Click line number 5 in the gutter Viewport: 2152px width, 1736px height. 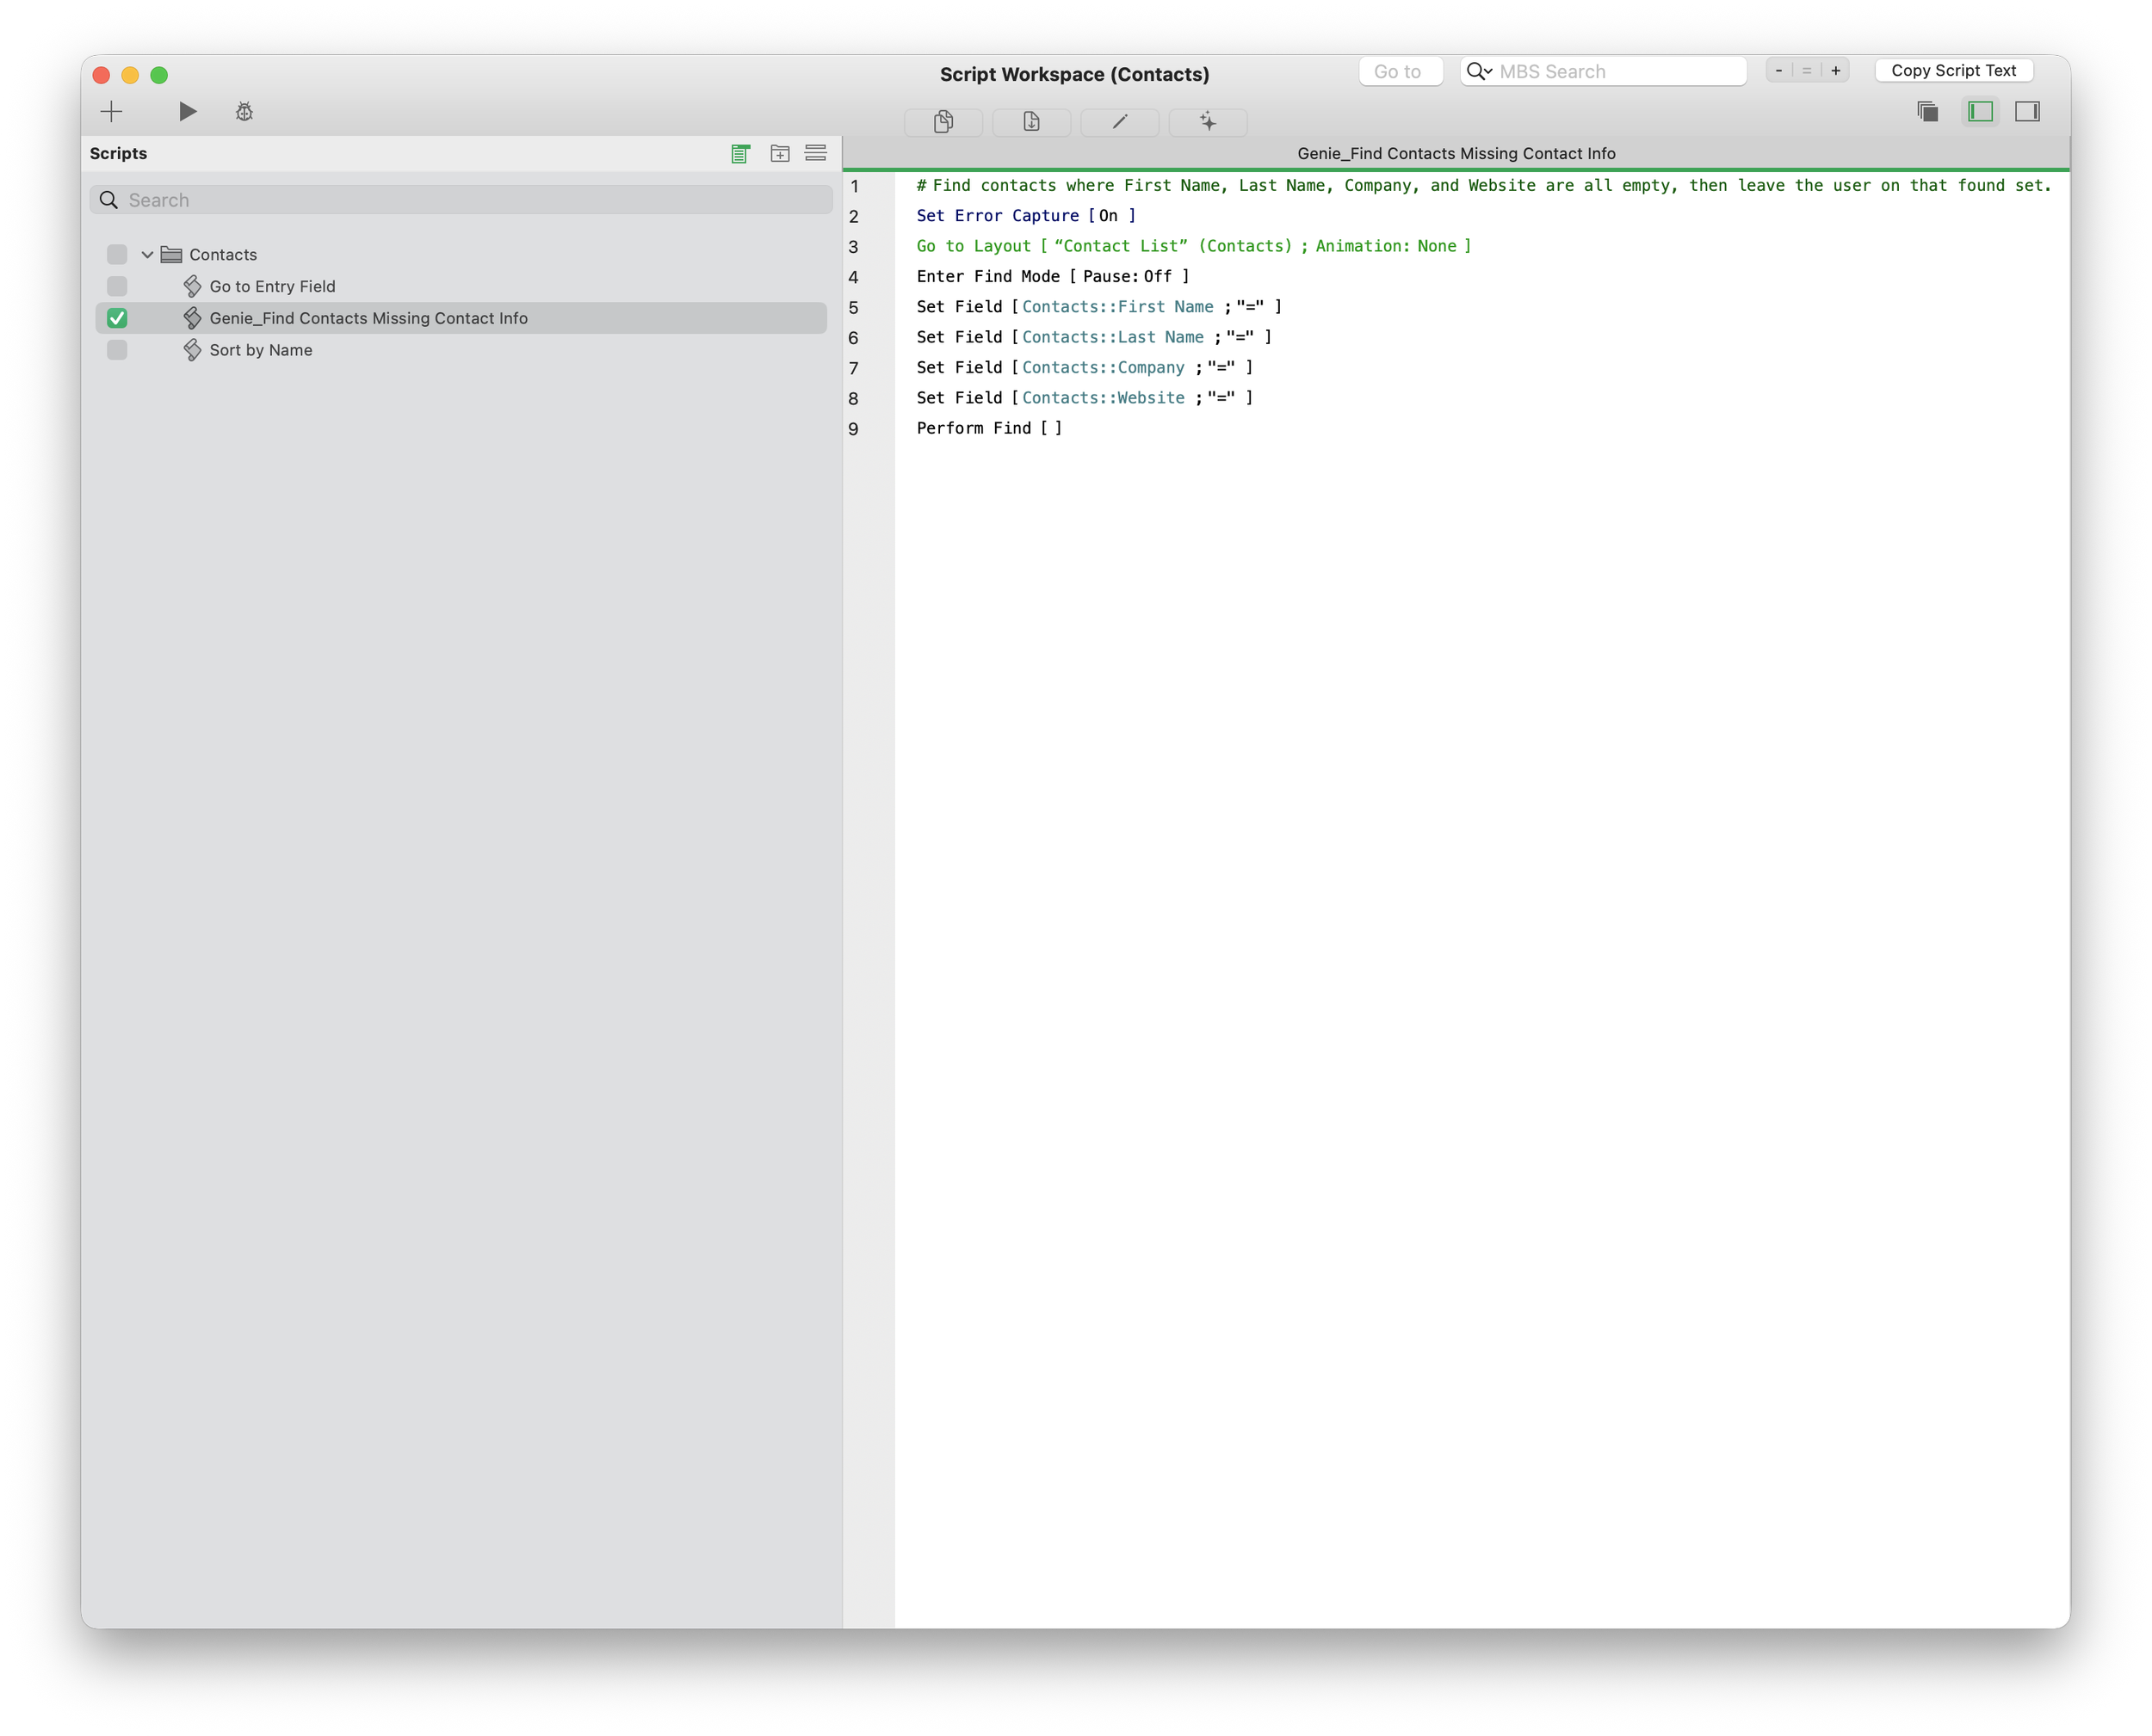853,307
